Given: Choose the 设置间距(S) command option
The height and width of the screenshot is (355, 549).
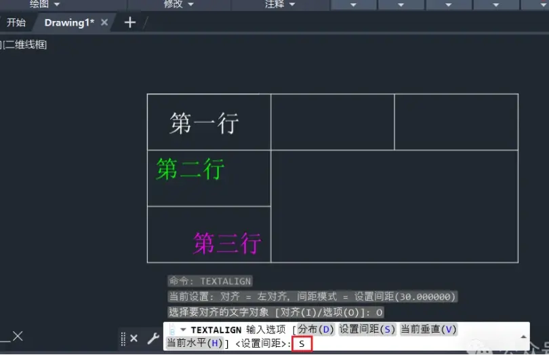Looking at the screenshot, I should pos(367,329).
